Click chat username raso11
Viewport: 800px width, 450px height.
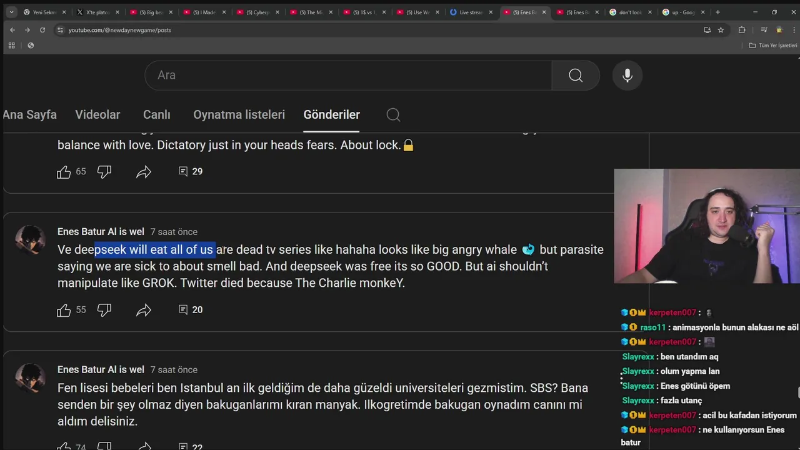[x=652, y=327]
